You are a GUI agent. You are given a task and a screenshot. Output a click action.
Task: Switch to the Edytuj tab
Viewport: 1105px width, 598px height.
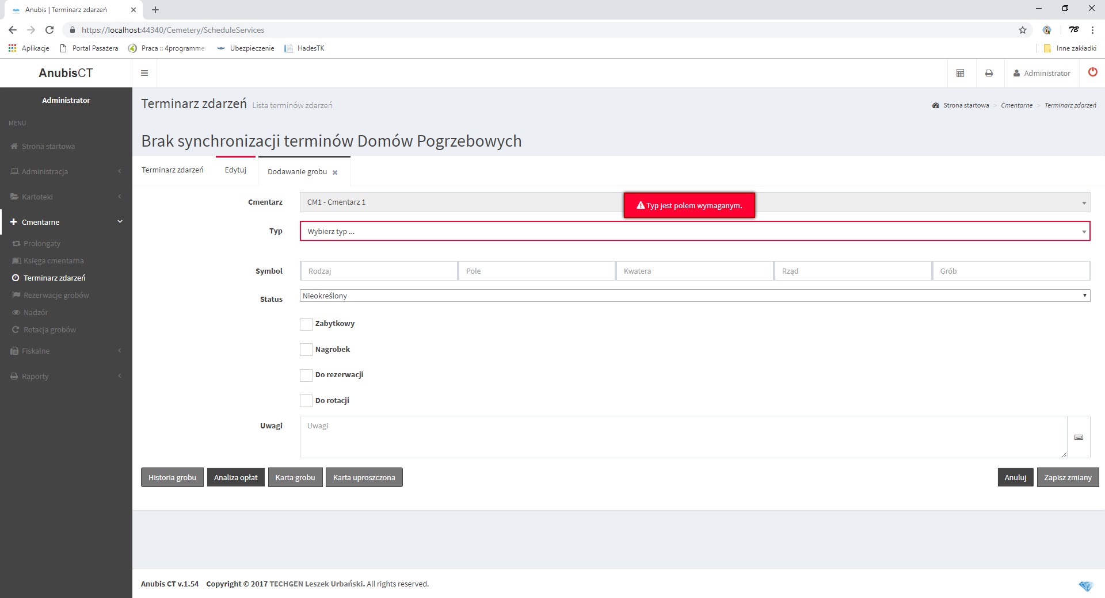coord(235,170)
